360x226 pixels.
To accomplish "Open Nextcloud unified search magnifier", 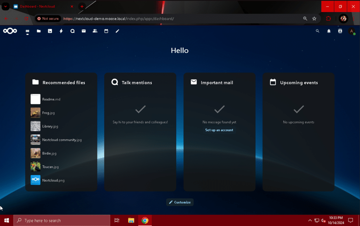I will tap(318, 31).
